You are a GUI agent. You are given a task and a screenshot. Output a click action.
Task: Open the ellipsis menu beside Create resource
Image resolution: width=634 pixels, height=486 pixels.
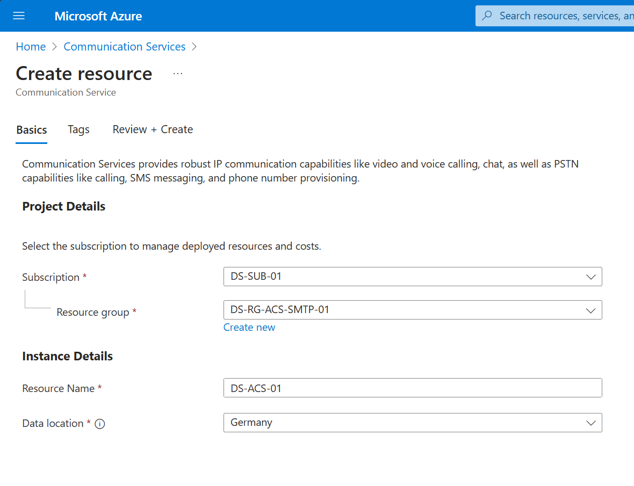pos(178,74)
